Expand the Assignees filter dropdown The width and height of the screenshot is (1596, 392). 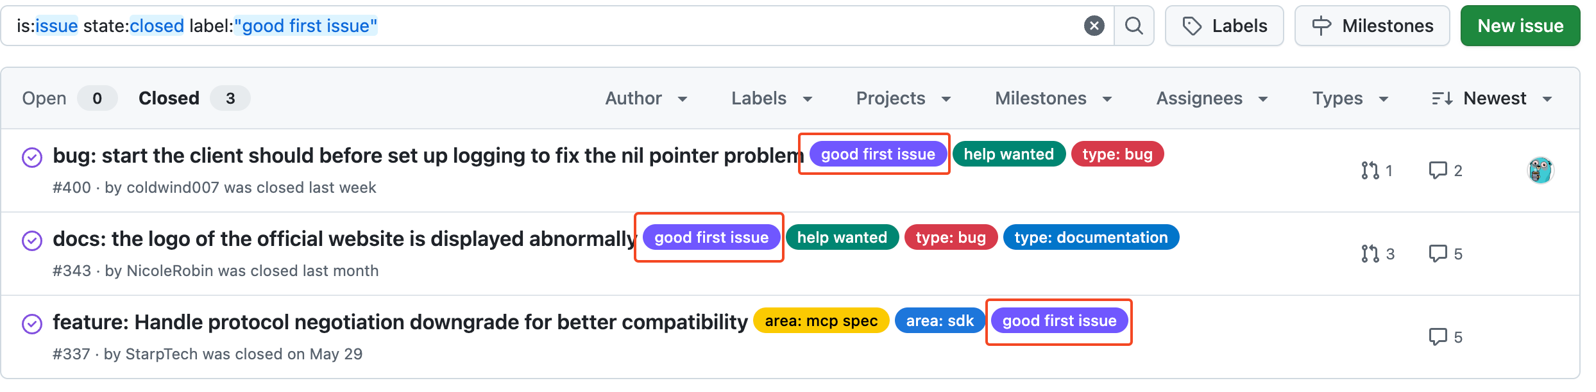1212,98
